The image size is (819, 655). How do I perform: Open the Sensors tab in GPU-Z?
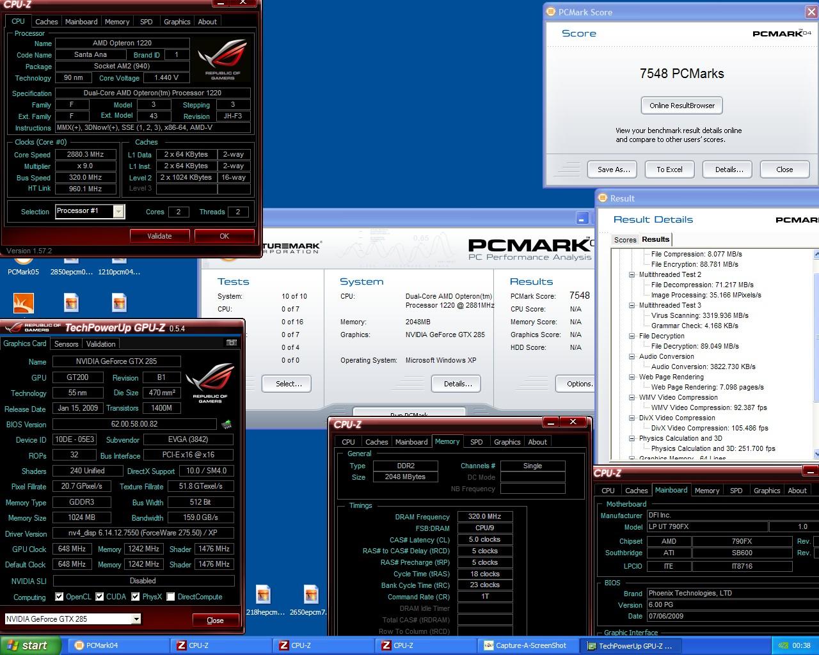(x=67, y=344)
